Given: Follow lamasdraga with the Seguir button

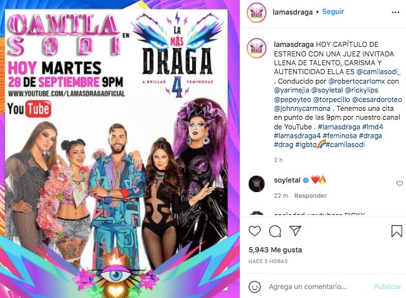Looking at the screenshot, I should (x=333, y=11).
